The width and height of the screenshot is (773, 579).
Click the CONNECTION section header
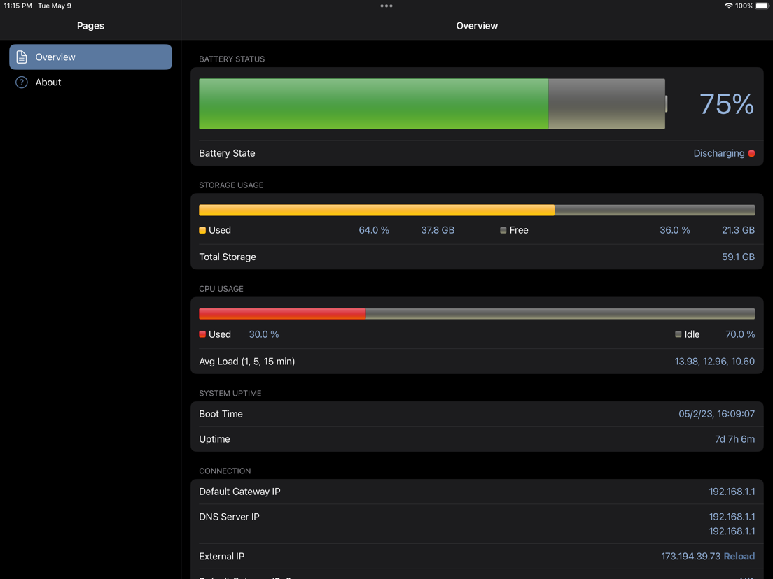point(225,471)
